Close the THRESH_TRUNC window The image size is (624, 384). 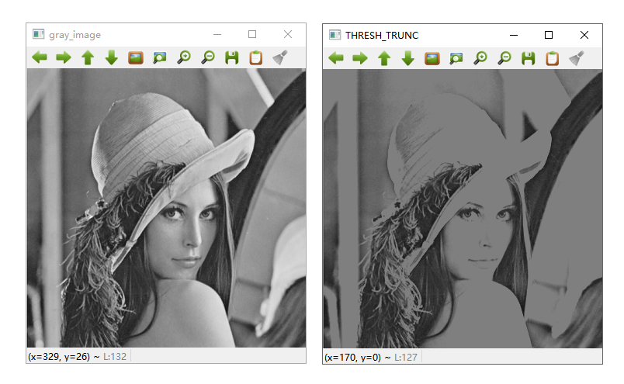pos(584,36)
